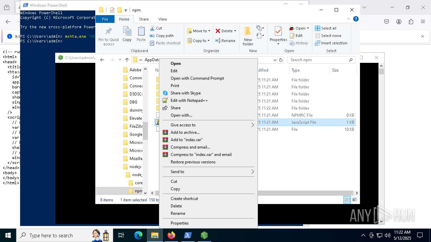Viewport: 431px width, 242px height.
Task: Click the Up one level arrow
Action: coord(127,60)
